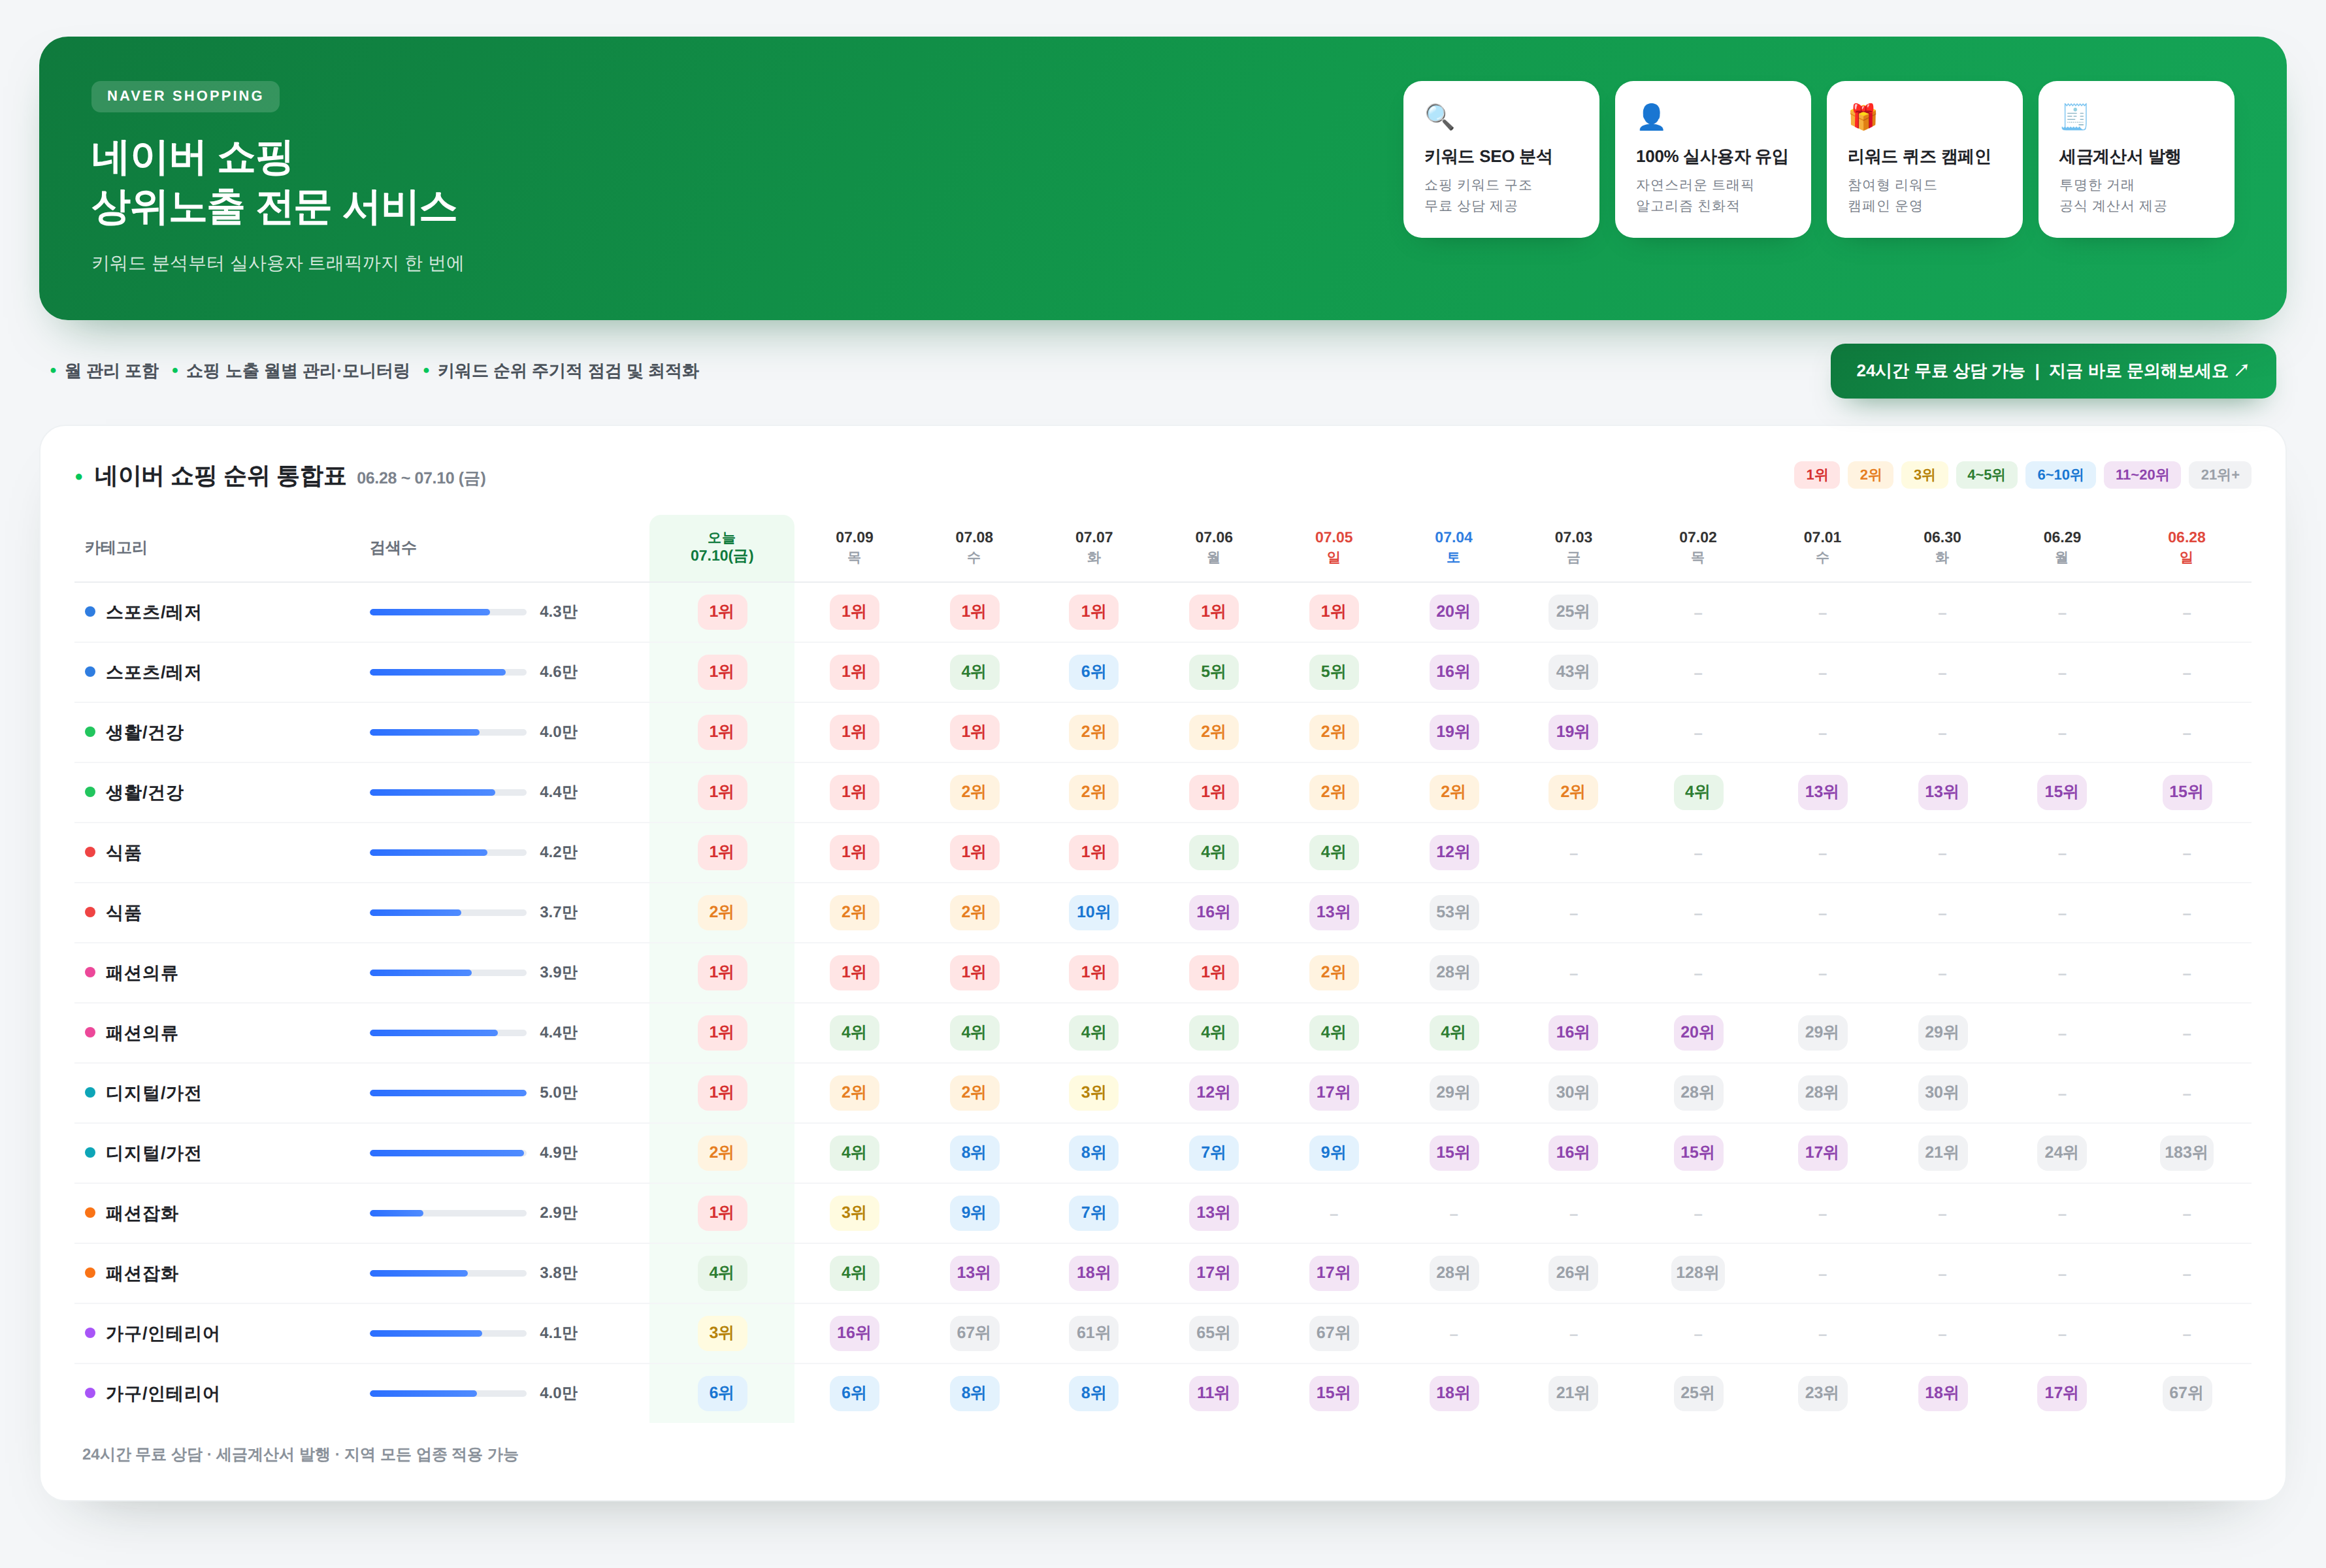
Task: Click the 키워드 순위 주기적 점검 및 최적화 text
Action: pyautogui.click(x=568, y=371)
